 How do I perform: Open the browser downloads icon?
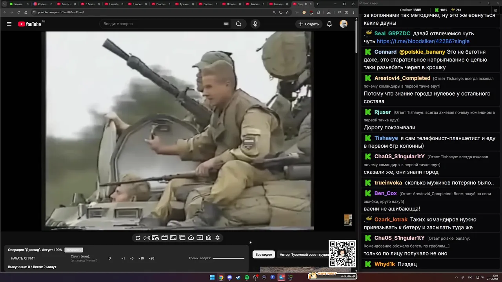point(329,12)
